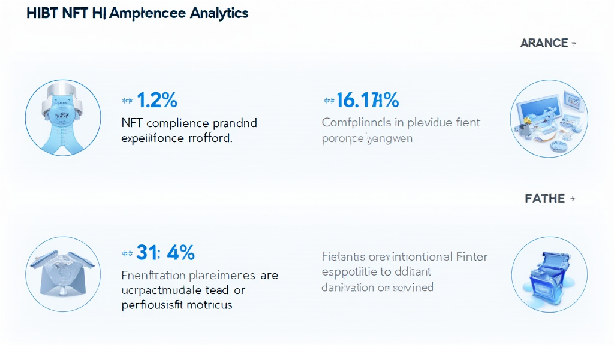
Task: Click the sparkle icon beside ARANCE
Action: [x=574, y=43]
